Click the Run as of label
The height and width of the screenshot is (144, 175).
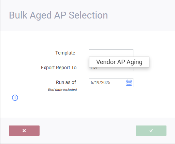click(x=66, y=82)
